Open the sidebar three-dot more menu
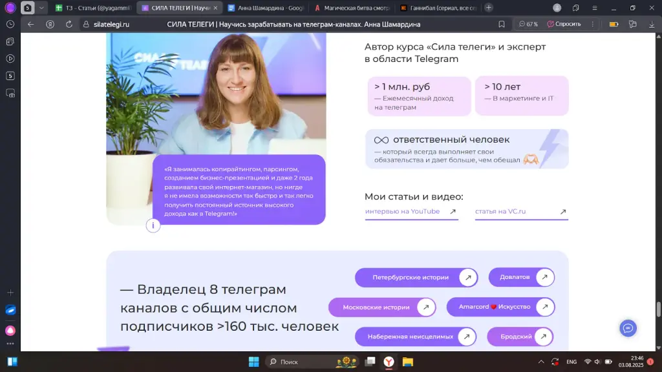Viewport: 662px width, 372px height. (x=10, y=344)
